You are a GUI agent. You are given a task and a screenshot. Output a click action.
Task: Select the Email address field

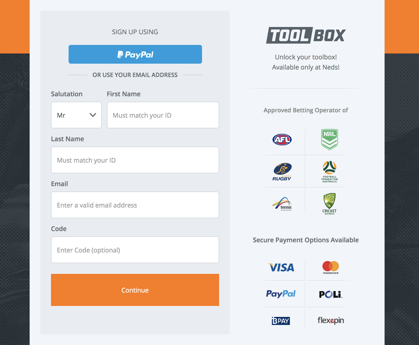(135, 205)
